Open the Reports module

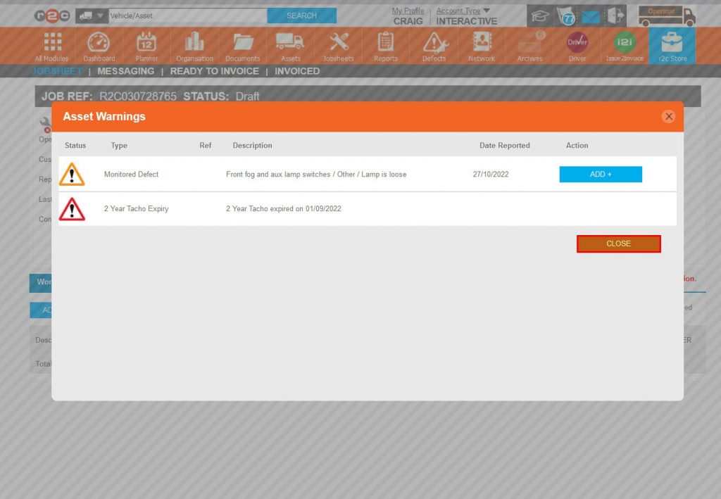[385, 45]
